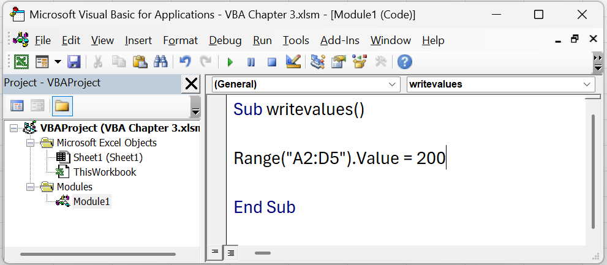Click the blue Help question mark icon
This screenshot has height=265, width=607.
(404, 62)
